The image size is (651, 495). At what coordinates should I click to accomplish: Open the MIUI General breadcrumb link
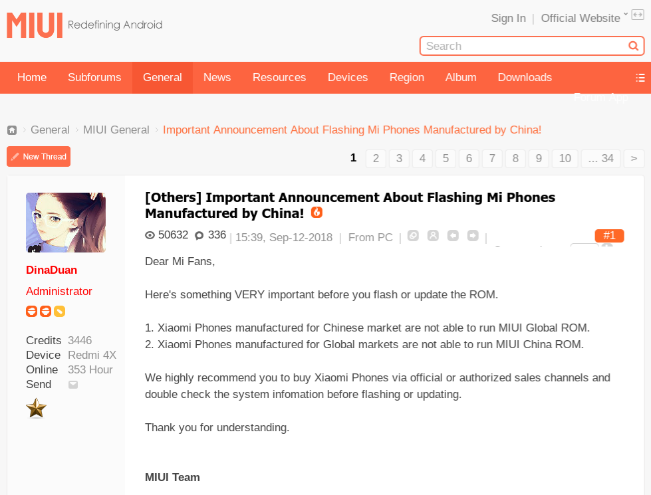point(116,130)
